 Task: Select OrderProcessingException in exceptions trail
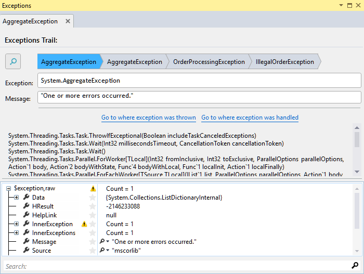tap(209, 62)
